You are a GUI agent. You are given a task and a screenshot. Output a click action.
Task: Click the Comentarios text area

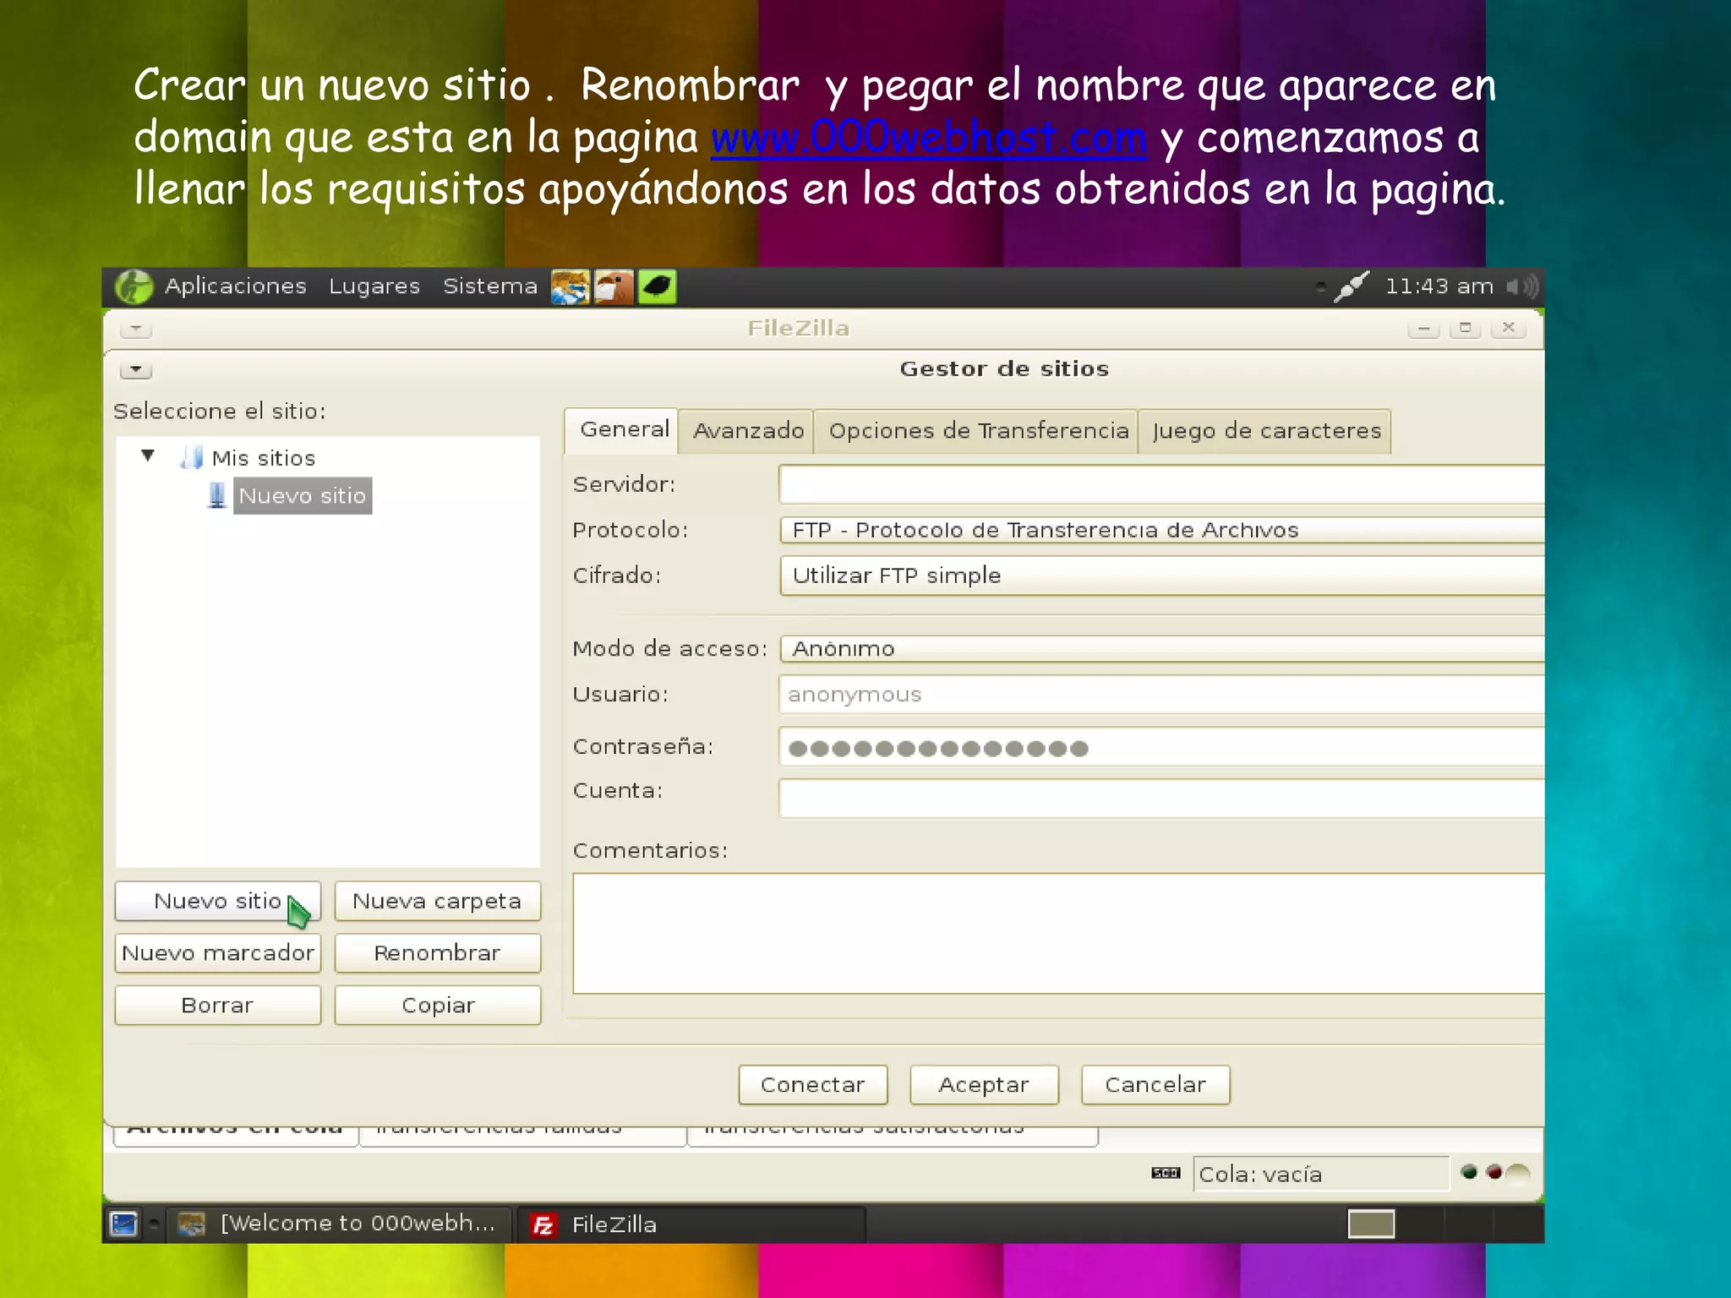1058,934
